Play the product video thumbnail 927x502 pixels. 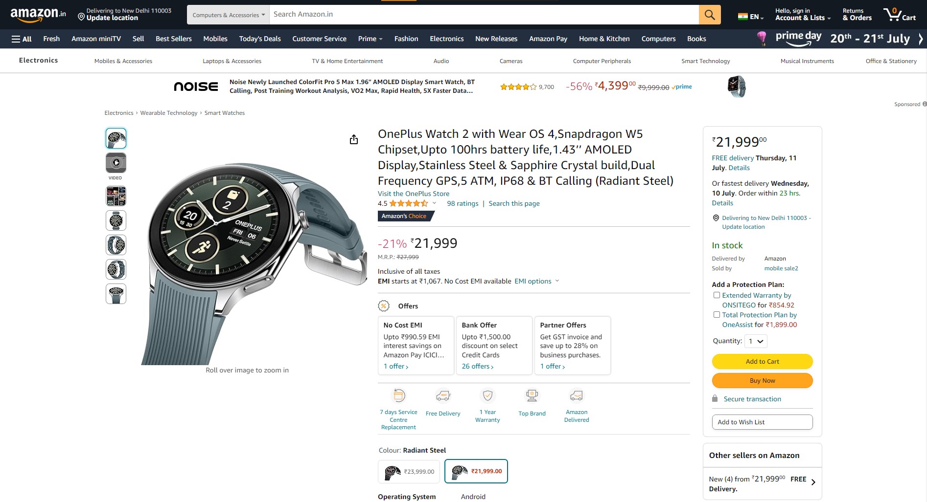point(116,163)
